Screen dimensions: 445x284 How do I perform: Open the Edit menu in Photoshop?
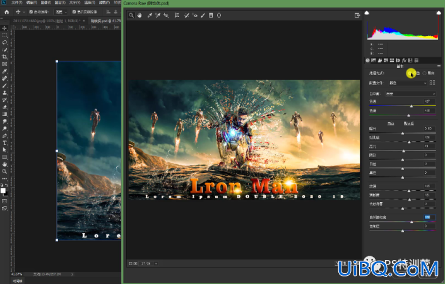tap(32, 3)
